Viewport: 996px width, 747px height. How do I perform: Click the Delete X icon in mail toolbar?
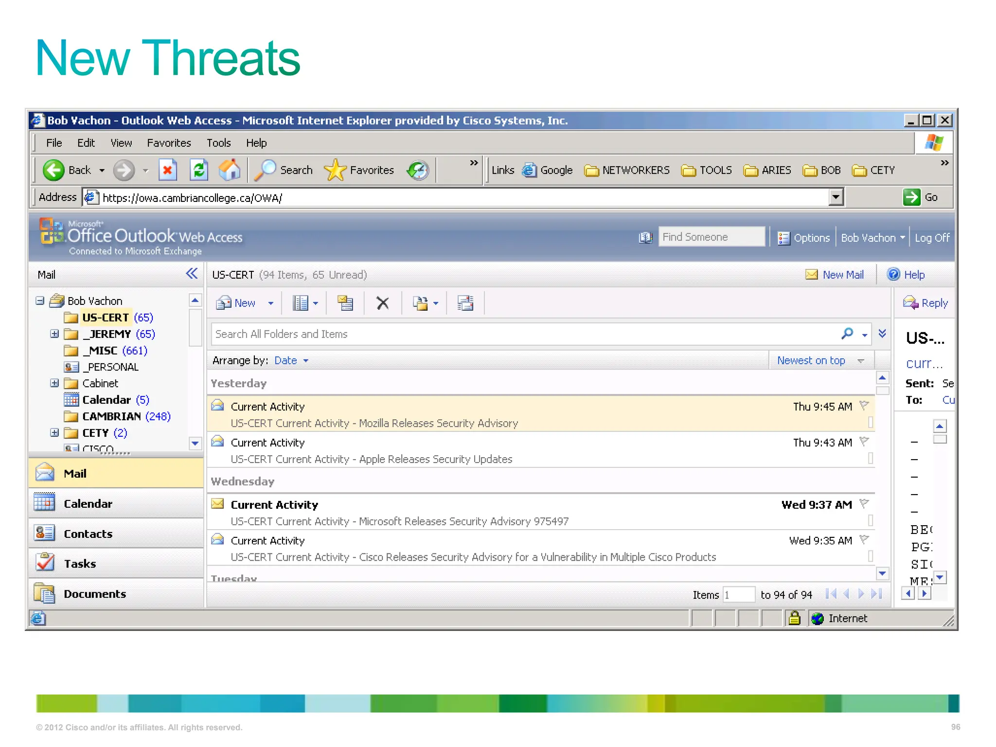[x=382, y=303]
